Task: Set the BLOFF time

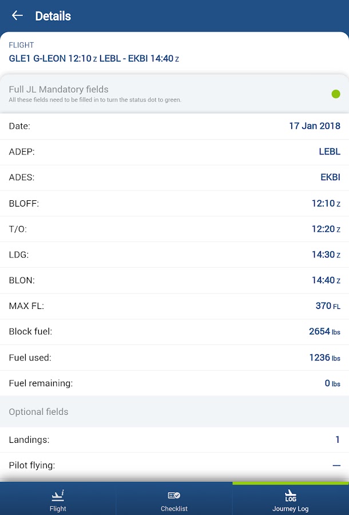Action: point(326,203)
